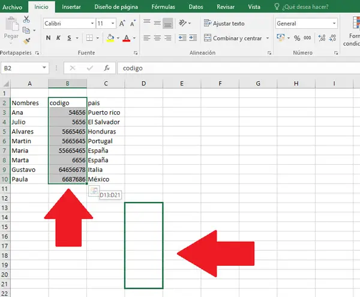Open the Calibri font name dropdown
This screenshot has height=297, width=360.
(x=92, y=23)
